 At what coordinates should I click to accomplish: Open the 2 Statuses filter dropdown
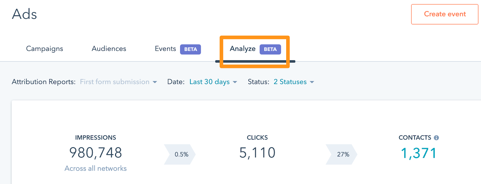coord(294,82)
